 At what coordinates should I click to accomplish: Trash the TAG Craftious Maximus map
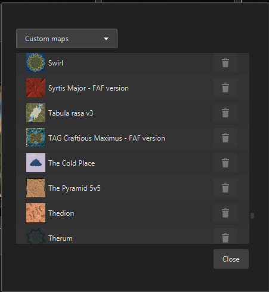[225, 138]
